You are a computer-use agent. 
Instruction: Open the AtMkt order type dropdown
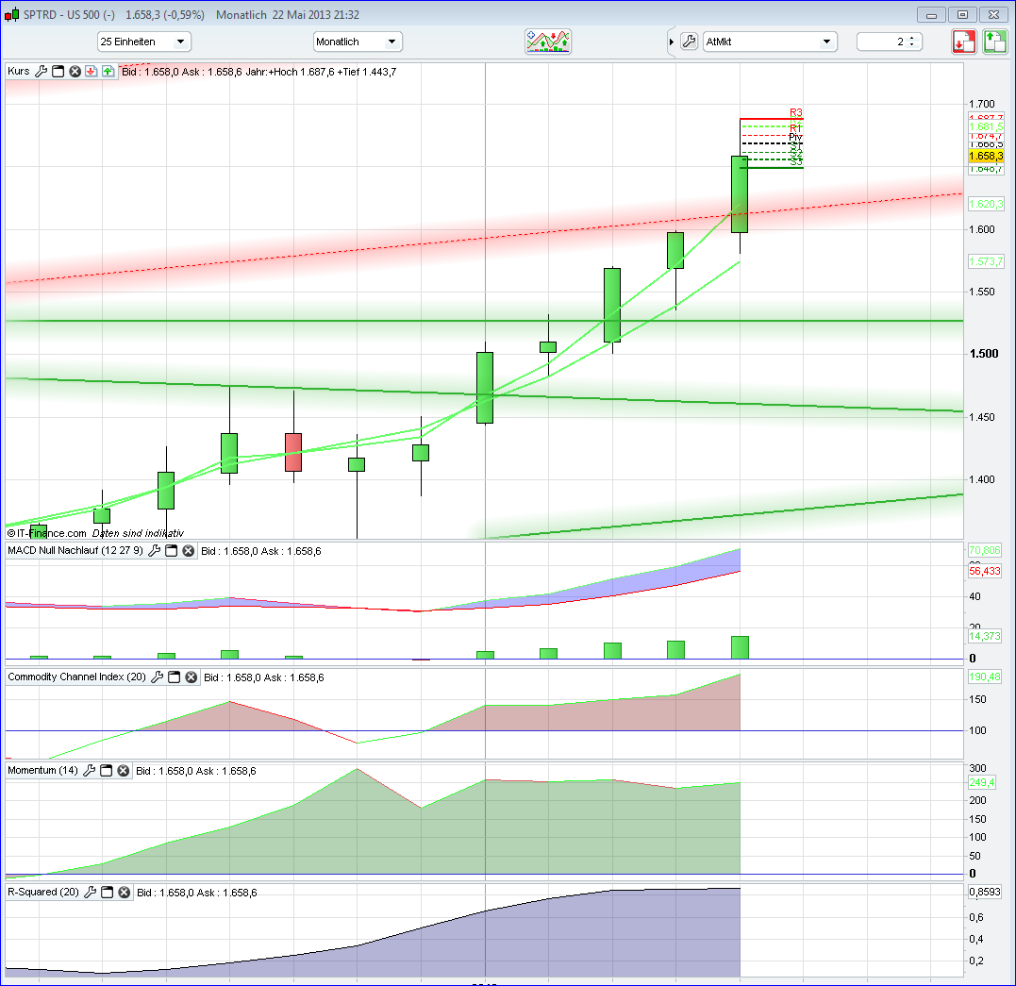[x=770, y=42]
